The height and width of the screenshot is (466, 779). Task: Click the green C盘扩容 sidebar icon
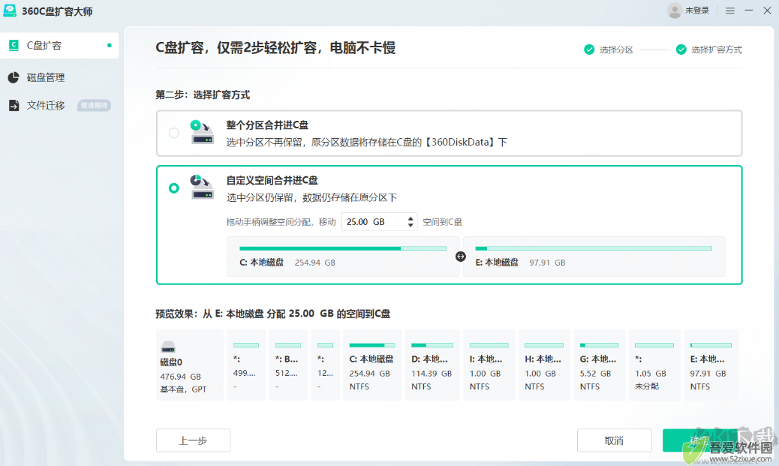(14, 45)
